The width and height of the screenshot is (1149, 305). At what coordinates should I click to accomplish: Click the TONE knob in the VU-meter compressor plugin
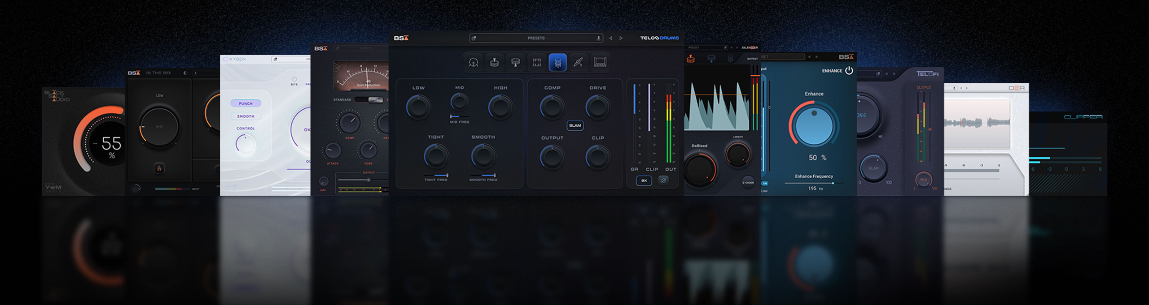coord(368,150)
